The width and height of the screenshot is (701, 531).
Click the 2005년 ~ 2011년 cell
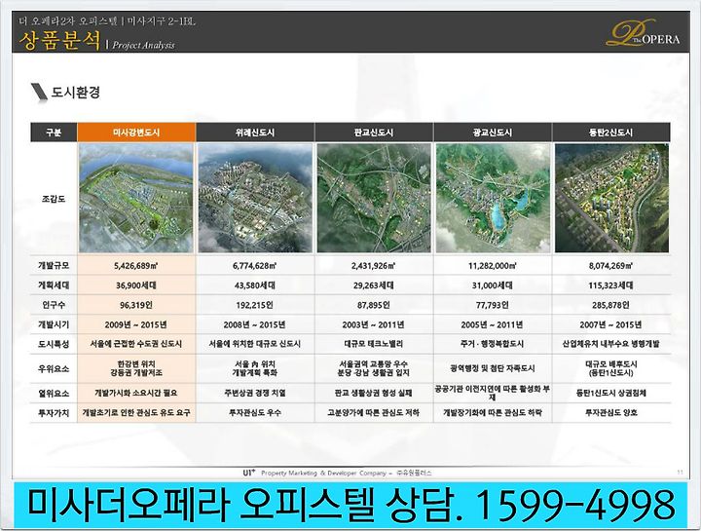point(493,324)
